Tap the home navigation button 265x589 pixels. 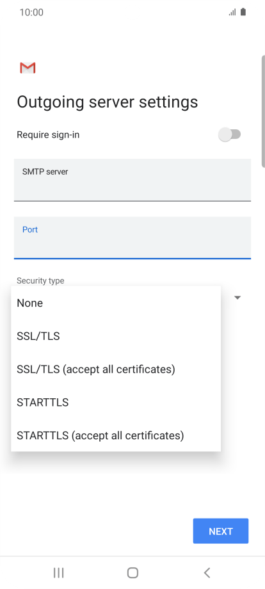(132, 572)
